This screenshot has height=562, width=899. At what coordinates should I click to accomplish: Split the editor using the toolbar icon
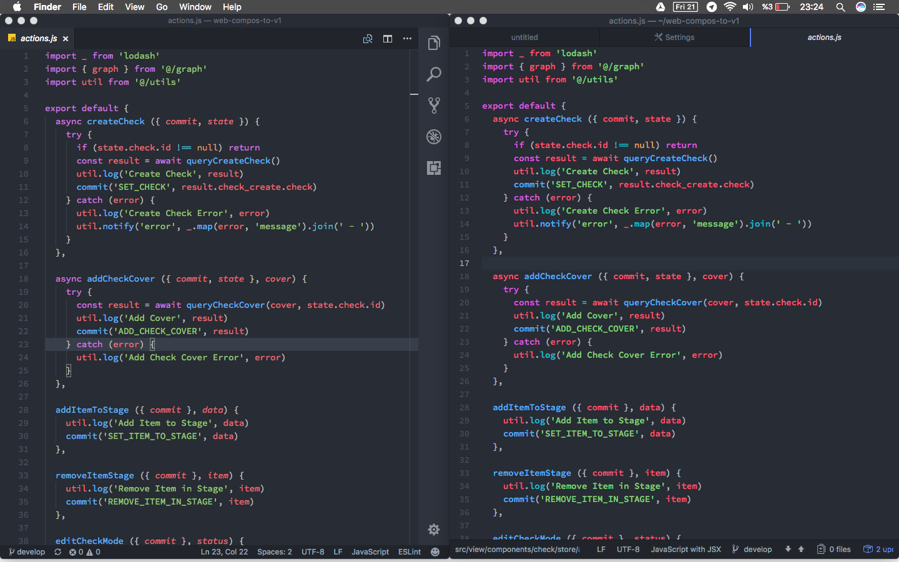click(x=388, y=39)
